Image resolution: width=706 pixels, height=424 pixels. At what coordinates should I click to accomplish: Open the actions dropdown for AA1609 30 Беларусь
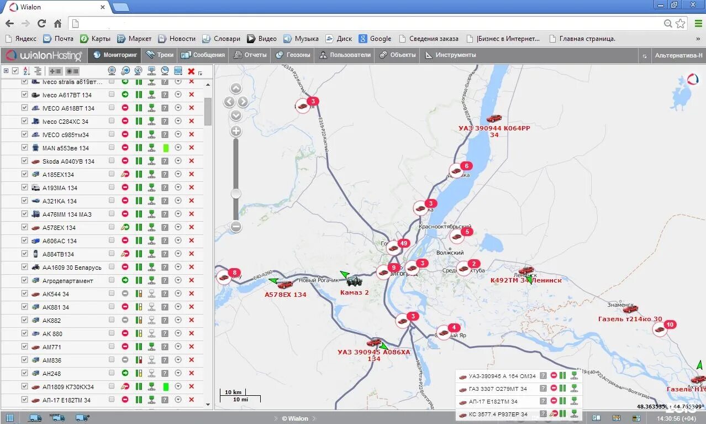pos(178,267)
